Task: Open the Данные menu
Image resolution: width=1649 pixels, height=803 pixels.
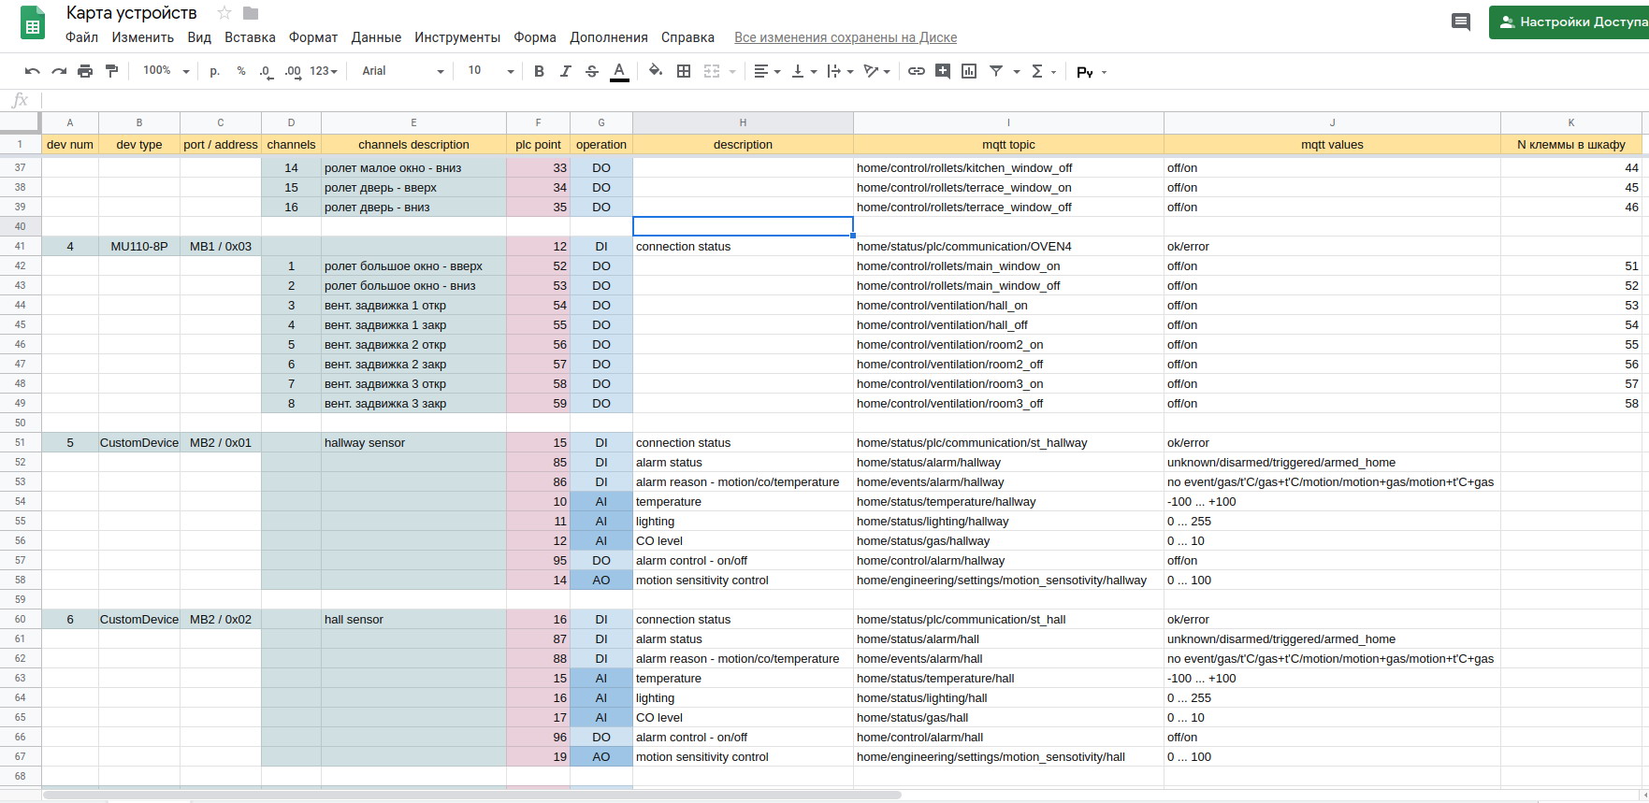Action: 376,37
